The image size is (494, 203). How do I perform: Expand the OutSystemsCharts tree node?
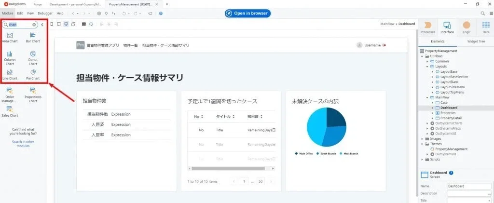[427, 123]
